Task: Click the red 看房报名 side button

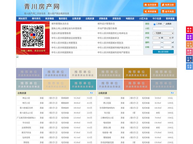Action: pyautogui.click(x=189, y=30)
